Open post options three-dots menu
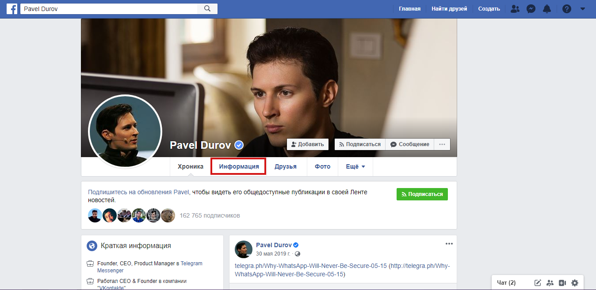This screenshot has height=290, width=596. [x=449, y=244]
